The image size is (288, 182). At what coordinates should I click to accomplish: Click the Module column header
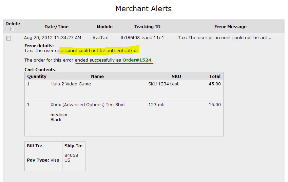[x=104, y=27]
